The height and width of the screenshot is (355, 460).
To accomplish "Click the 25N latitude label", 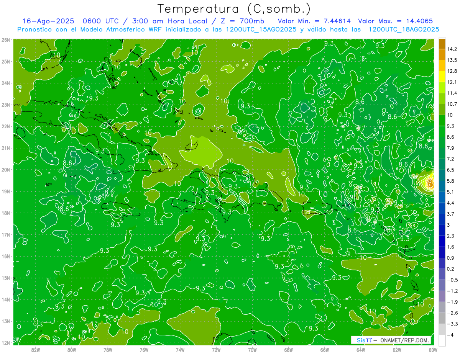I will click(6, 61).
